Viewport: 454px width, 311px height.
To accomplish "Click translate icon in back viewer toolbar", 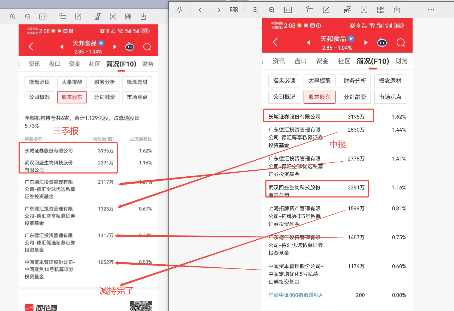I will tap(98, 17).
